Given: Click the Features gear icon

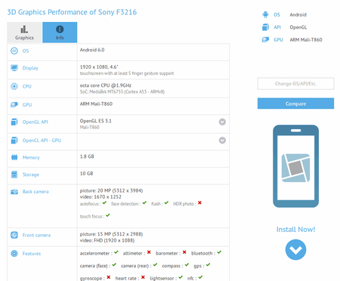Looking at the screenshot, I should (x=14, y=254).
